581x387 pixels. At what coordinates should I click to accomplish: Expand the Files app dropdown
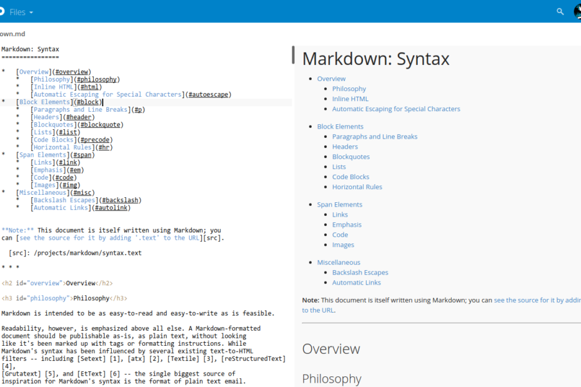[21, 12]
